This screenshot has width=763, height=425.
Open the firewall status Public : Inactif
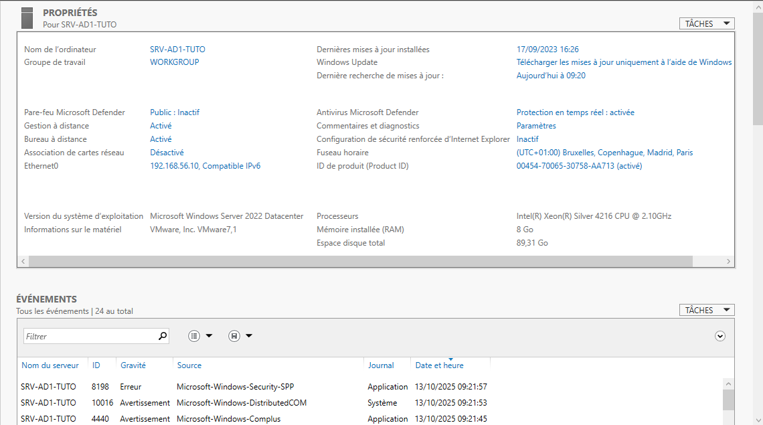click(x=175, y=112)
